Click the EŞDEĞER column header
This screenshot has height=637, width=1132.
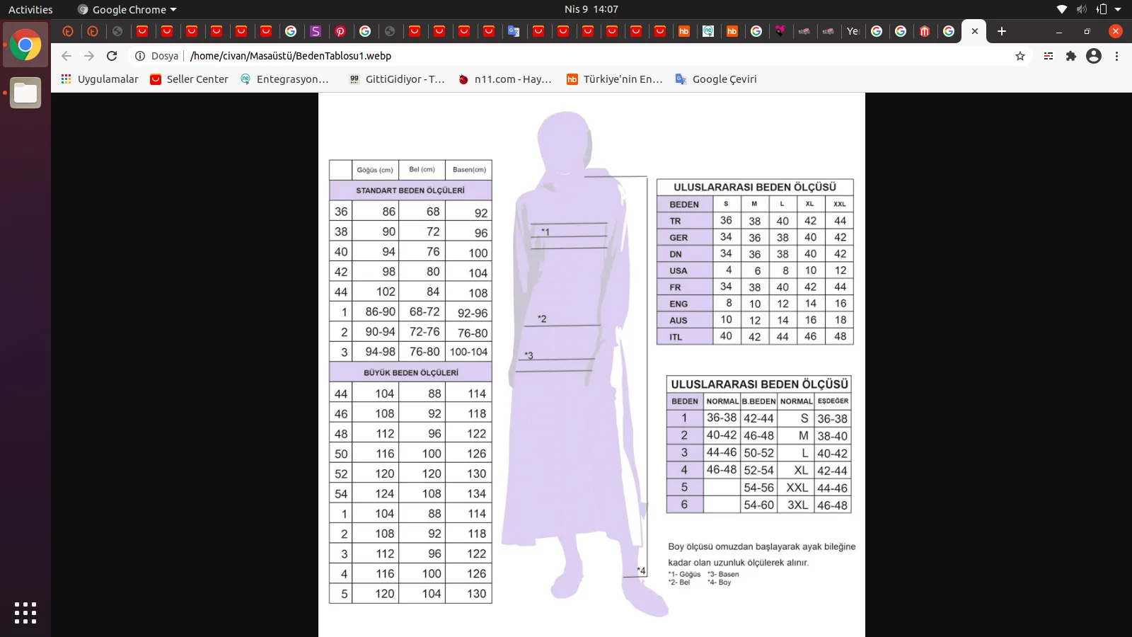pos(833,401)
